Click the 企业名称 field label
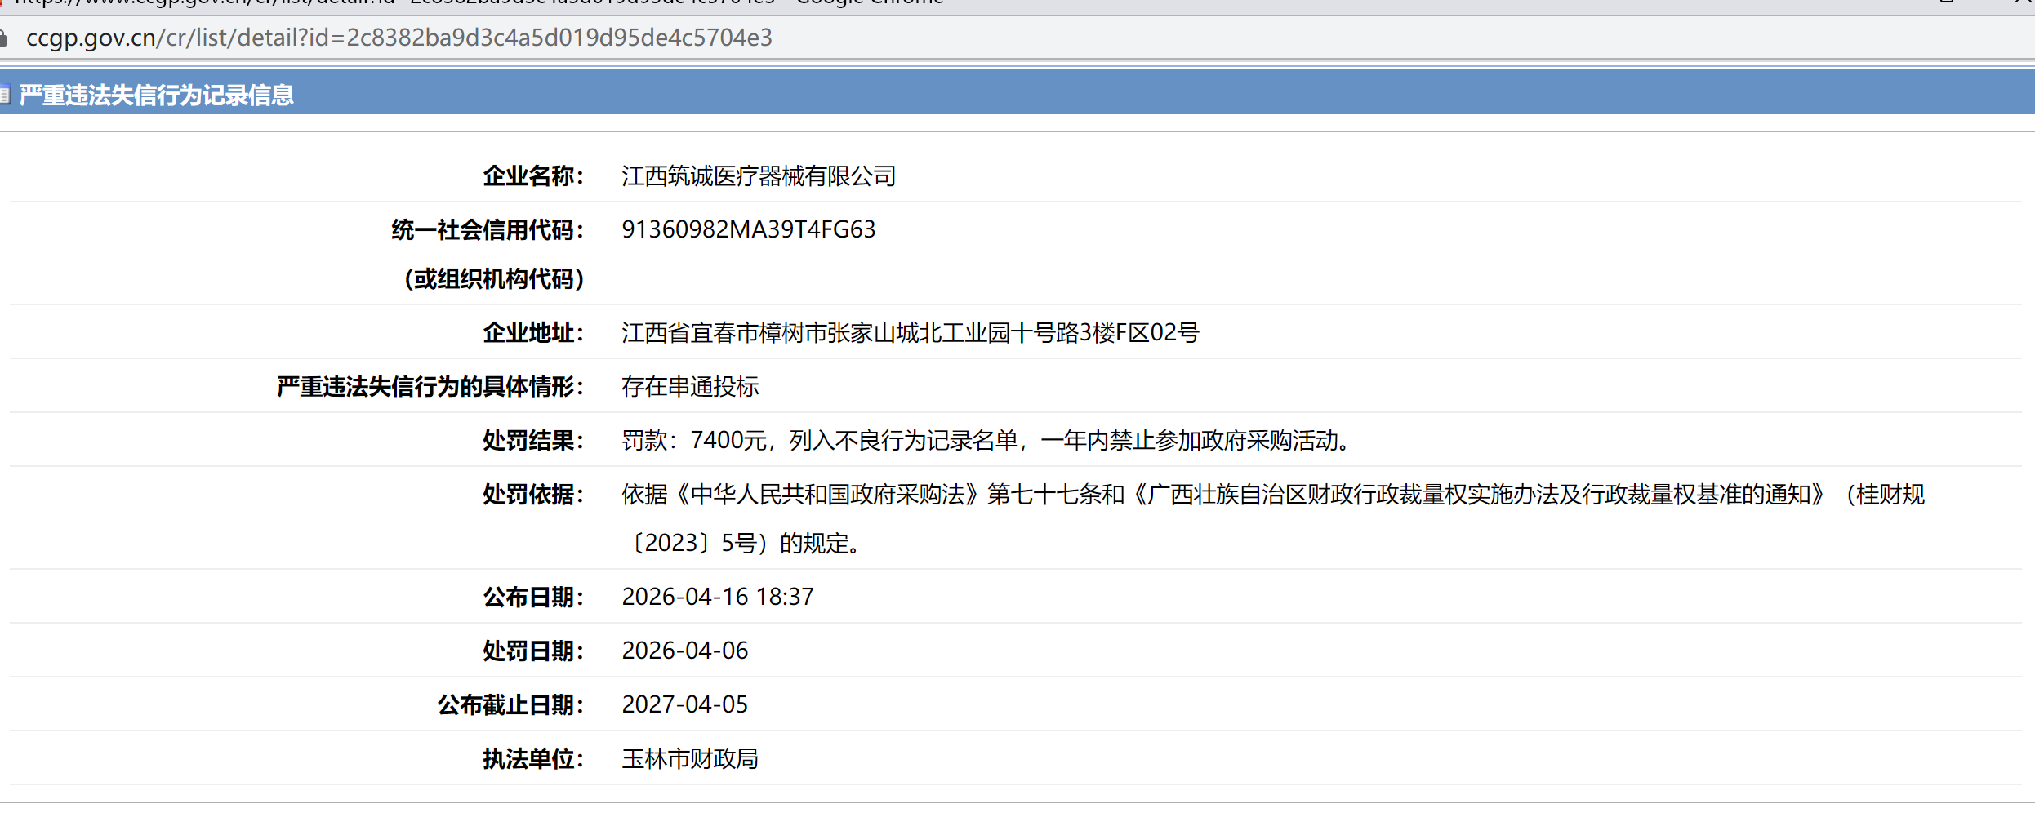Image resolution: width=2035 pixels, height=813 pixels. pos(532,176)
